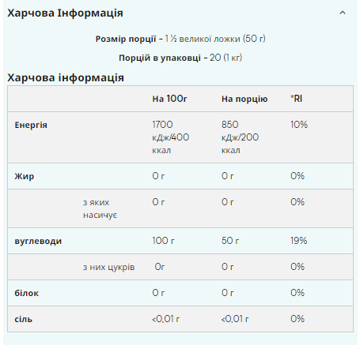This screenshot has width=360, height=345.
Task: Click the 100 г carbohydrates value
Action: 163,241
